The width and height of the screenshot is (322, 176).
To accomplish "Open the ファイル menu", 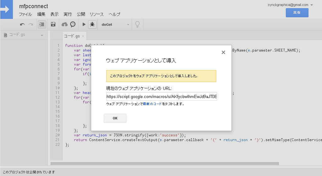I will [25, 14].
